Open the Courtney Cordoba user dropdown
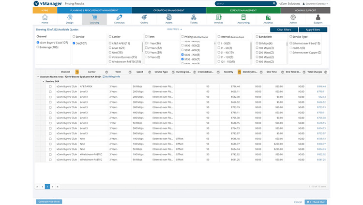 coord(315,4)
